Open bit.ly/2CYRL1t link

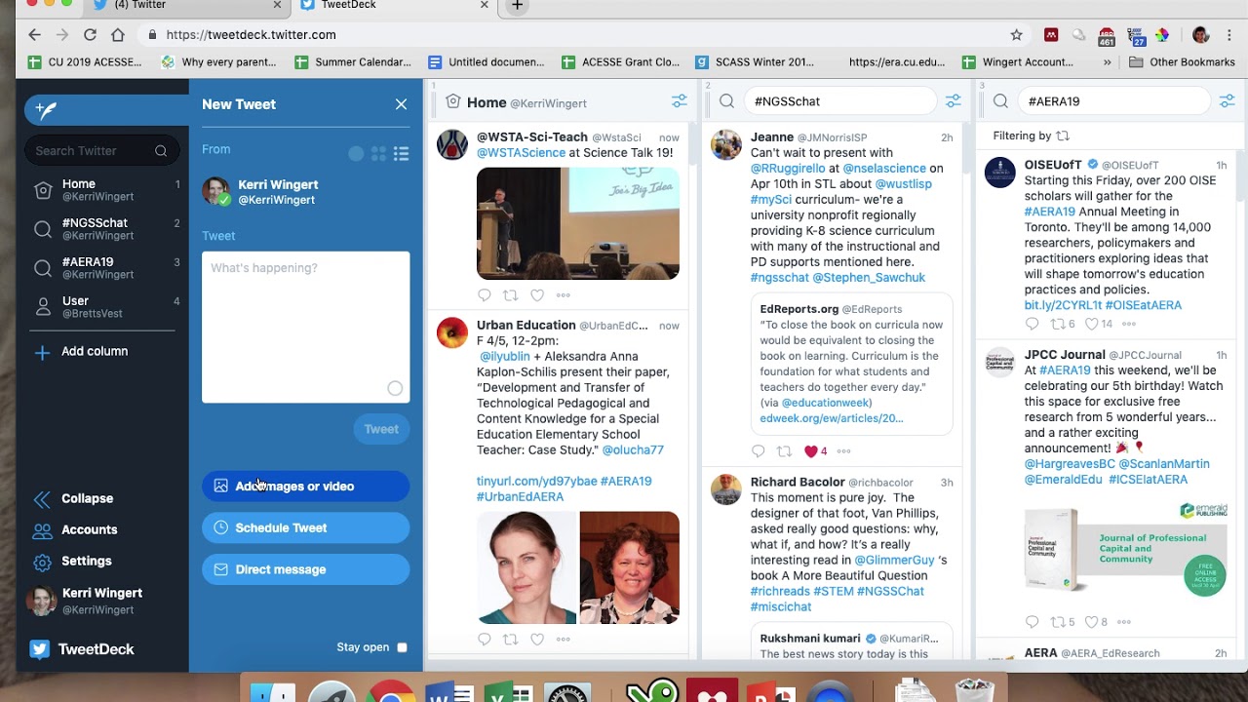(x=1061, y=305)
